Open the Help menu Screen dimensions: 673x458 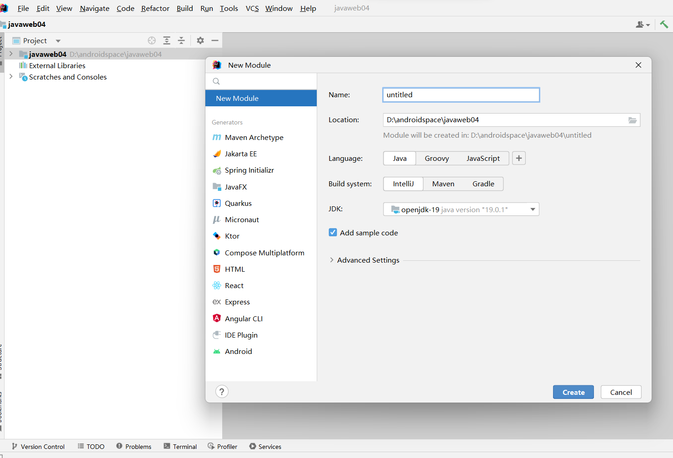[308, 8]
